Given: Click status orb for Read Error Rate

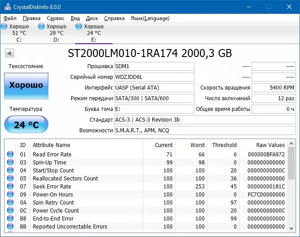Looking at the screenshot, I should (x=10, y=154).
